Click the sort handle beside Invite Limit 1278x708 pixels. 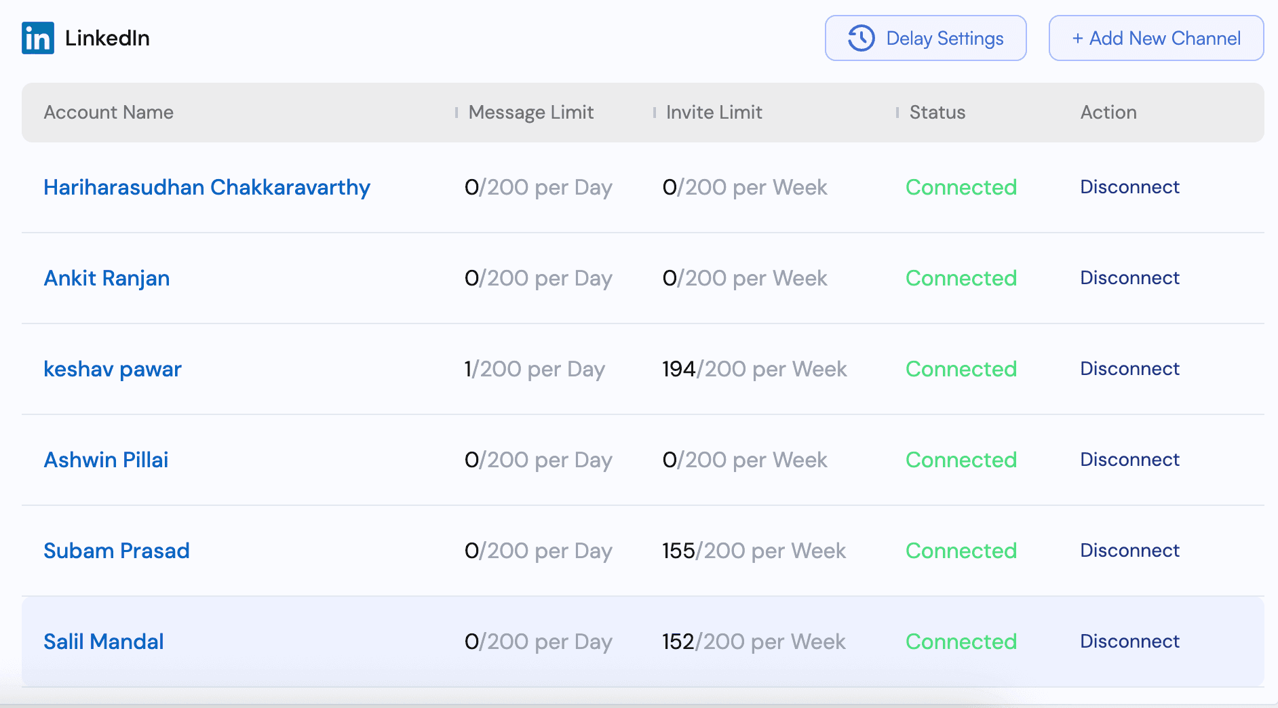tap(655, 112)
